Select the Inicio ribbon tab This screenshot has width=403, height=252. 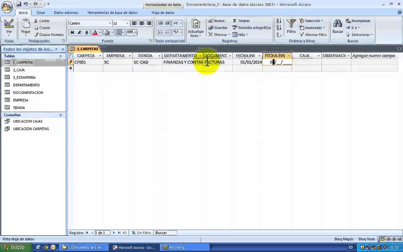(23, 12)
